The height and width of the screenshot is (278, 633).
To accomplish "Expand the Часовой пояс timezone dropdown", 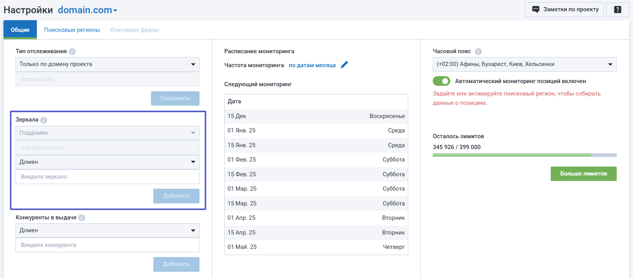I will (524, 64).
